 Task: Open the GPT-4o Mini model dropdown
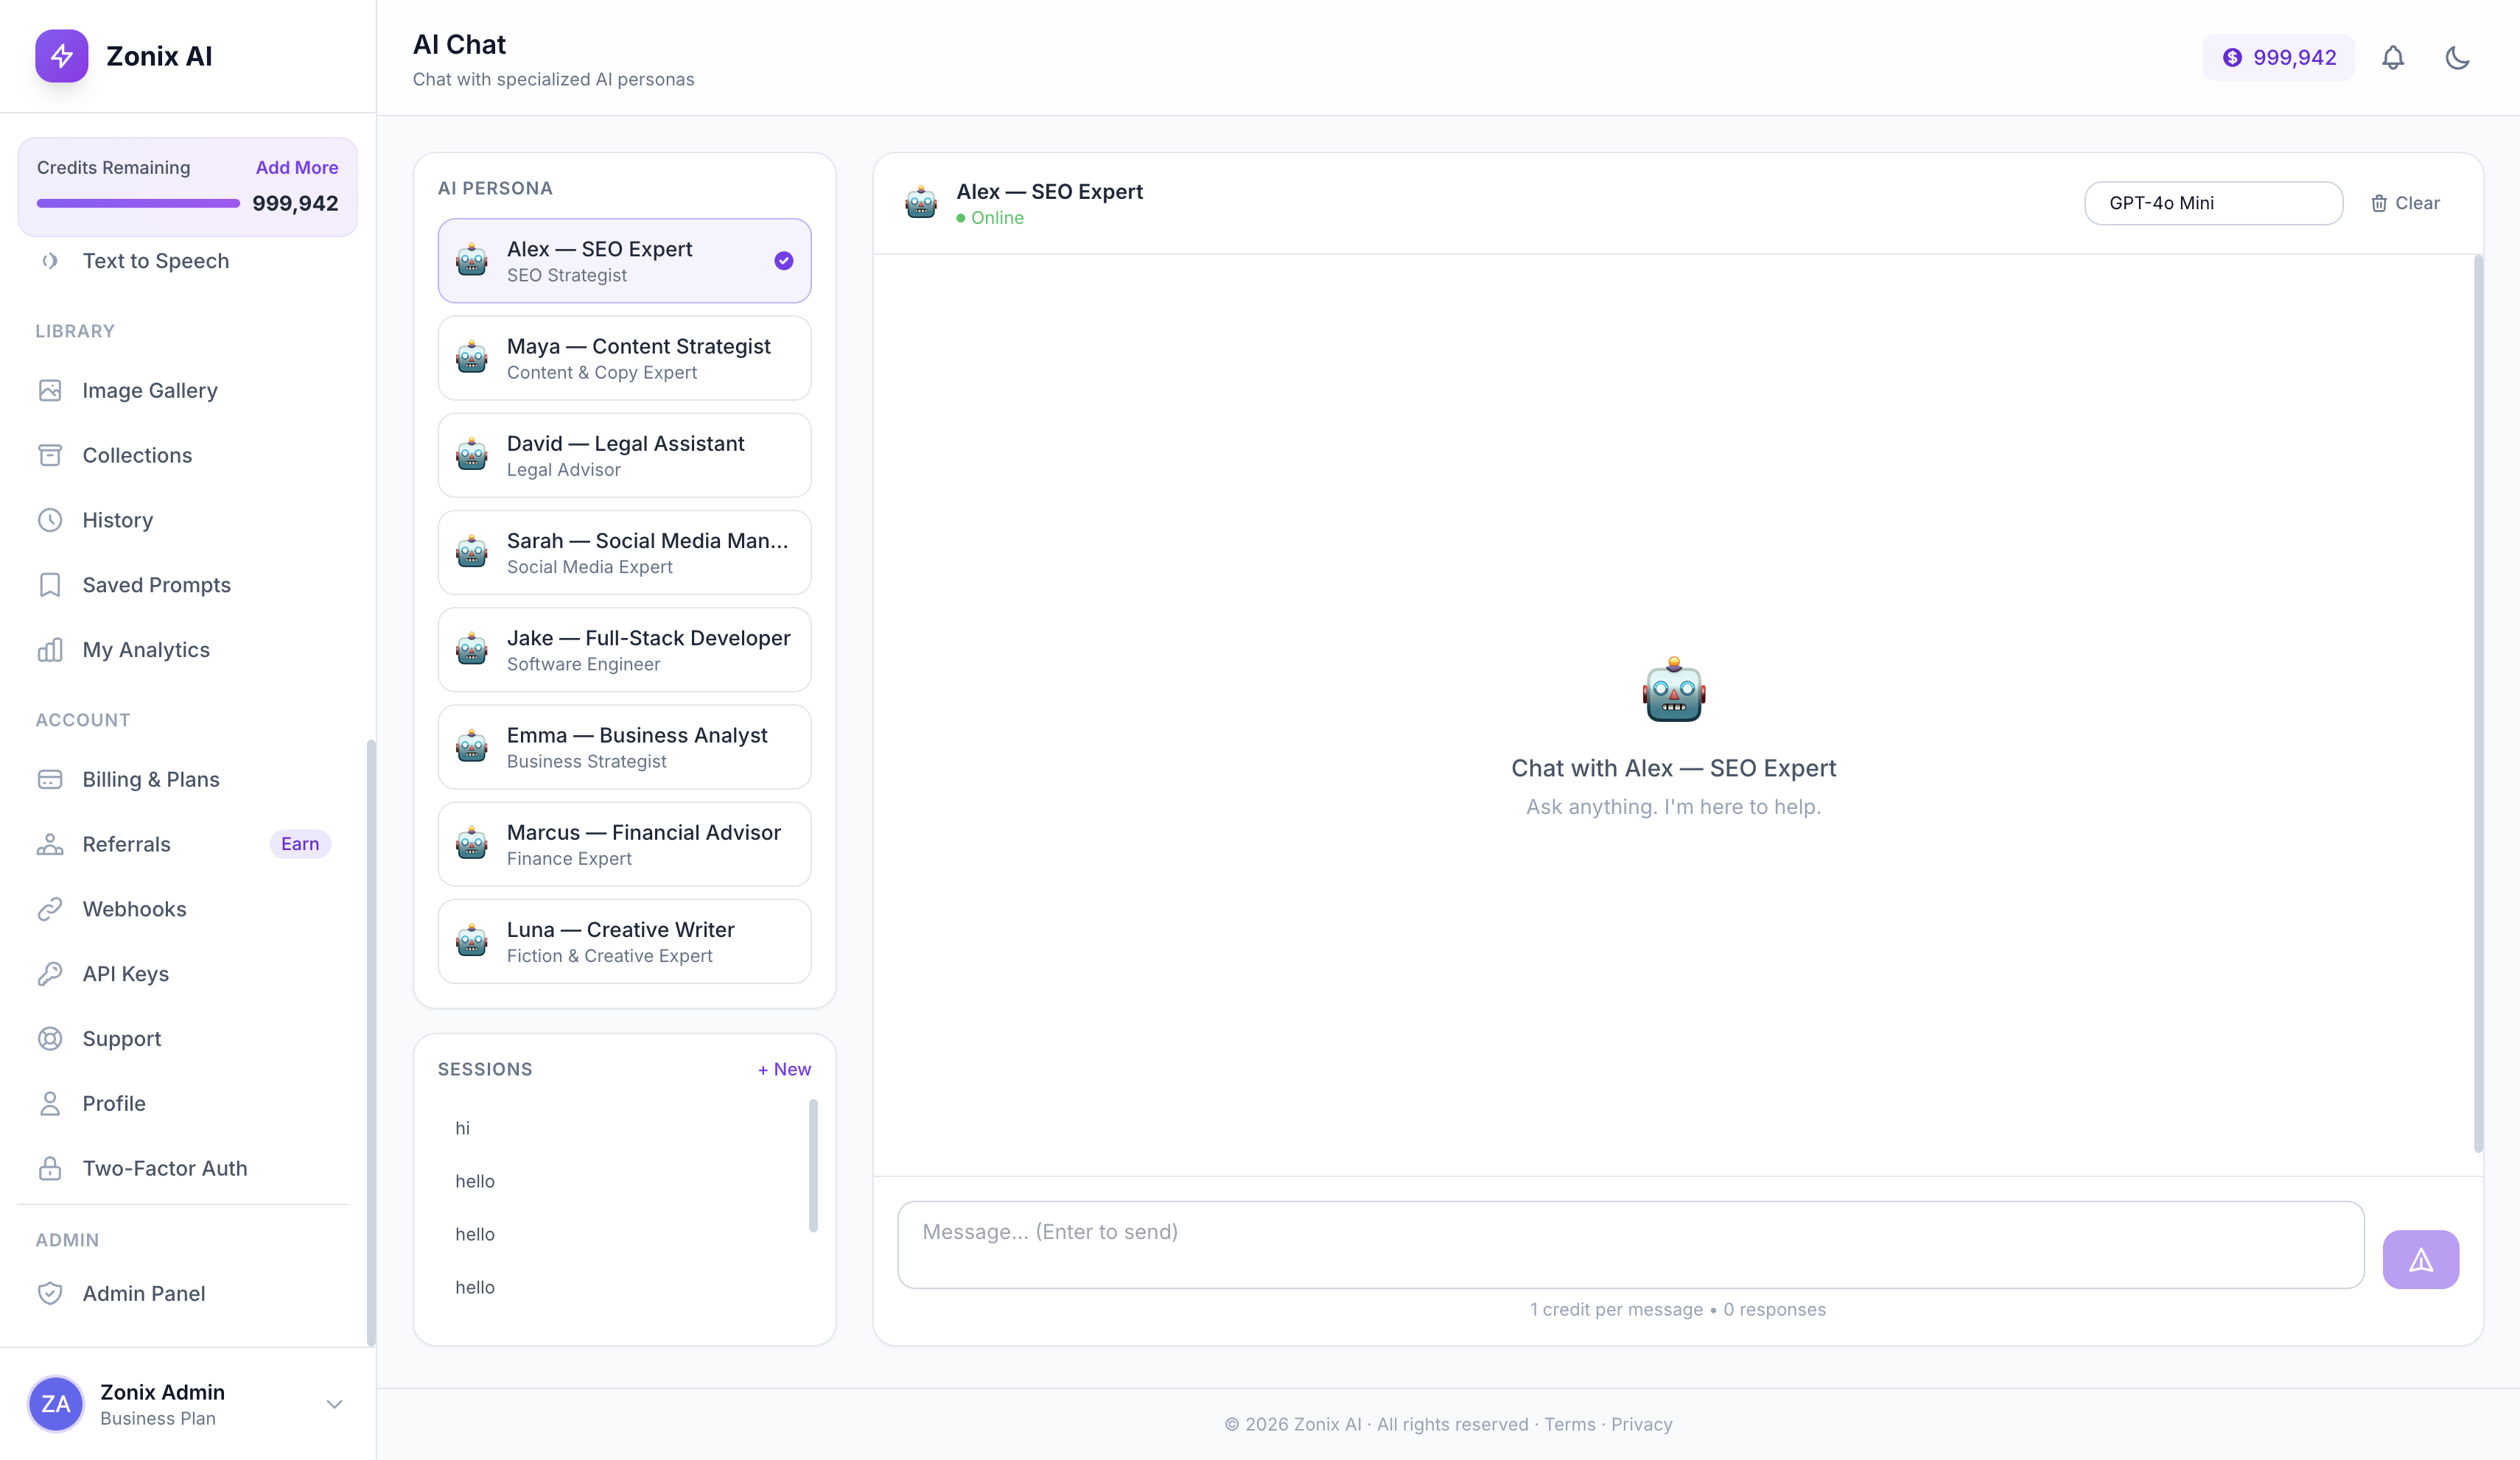(x=2213, y=203)
